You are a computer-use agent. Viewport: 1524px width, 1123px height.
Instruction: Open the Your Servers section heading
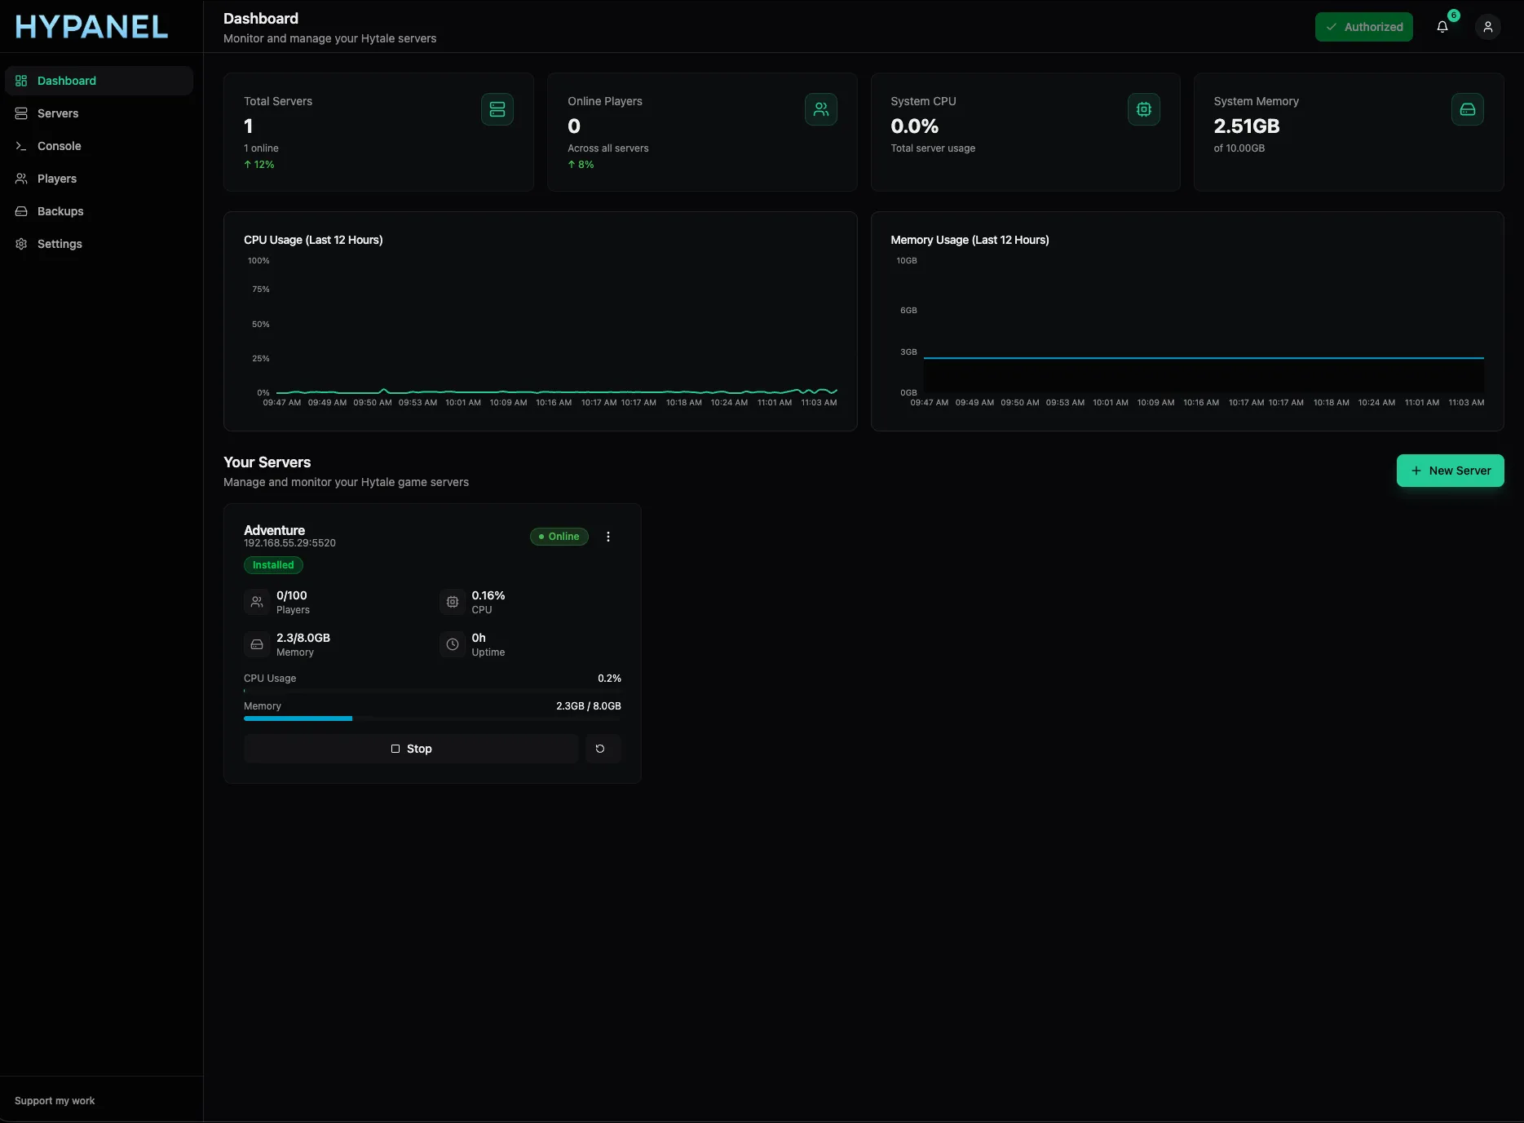click(x=267, y=462)
